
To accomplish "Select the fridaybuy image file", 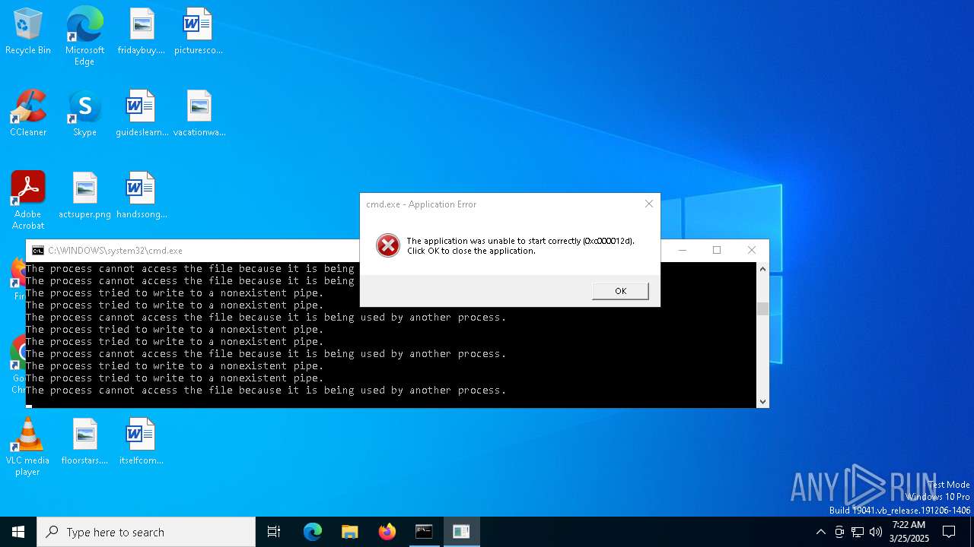I will [142, 32].
